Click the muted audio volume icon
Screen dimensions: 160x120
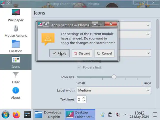(x=117, y=114)
